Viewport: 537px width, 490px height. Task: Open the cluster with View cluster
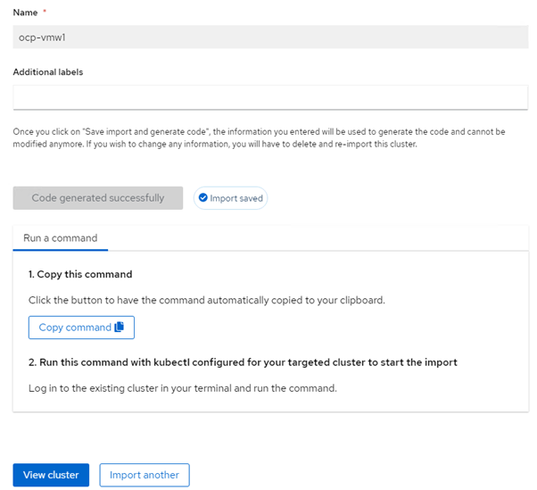pos(51,475)
